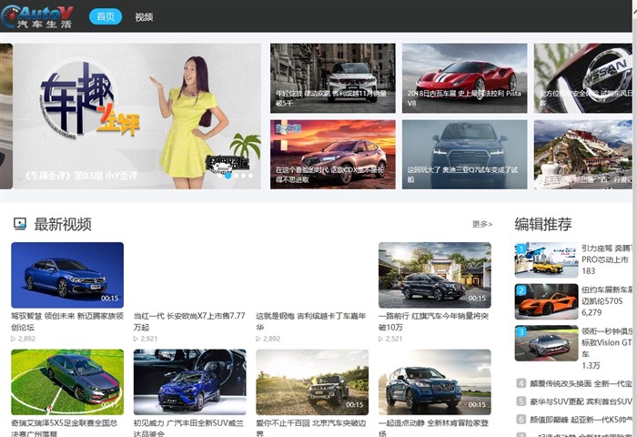
Task: Click the number 5 rank badge
Action: 521,401
